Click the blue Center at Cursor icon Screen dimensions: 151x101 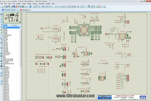point(43,7)
